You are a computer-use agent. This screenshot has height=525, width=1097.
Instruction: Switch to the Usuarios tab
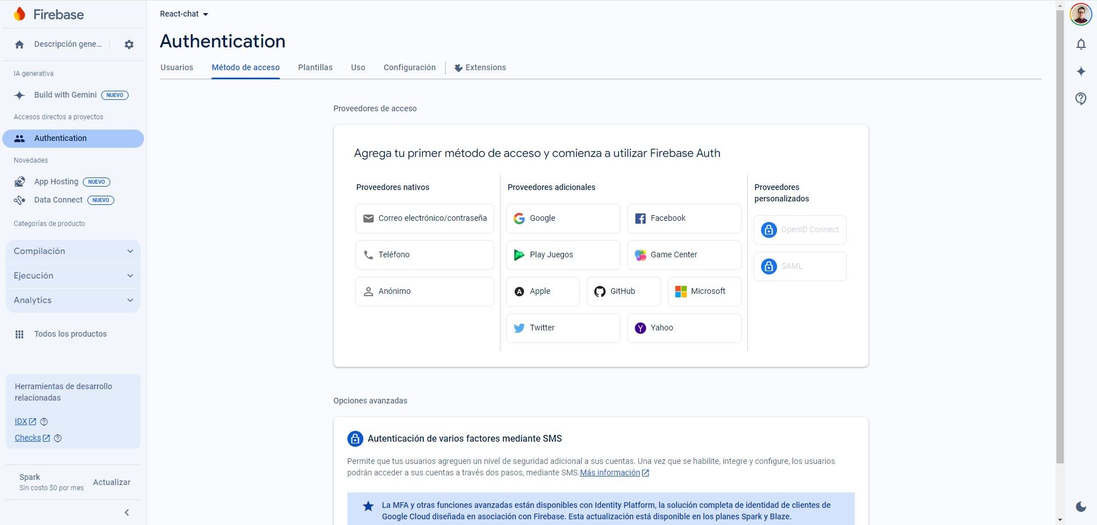(177, 67)
